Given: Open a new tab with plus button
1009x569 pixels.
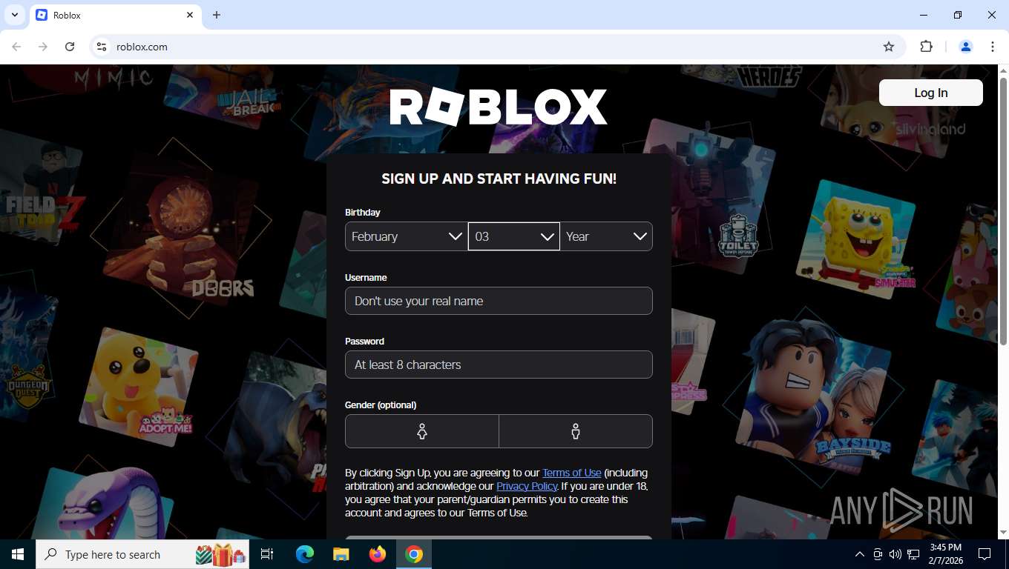Looking at the screenshot, I should [x=217, y=15].
